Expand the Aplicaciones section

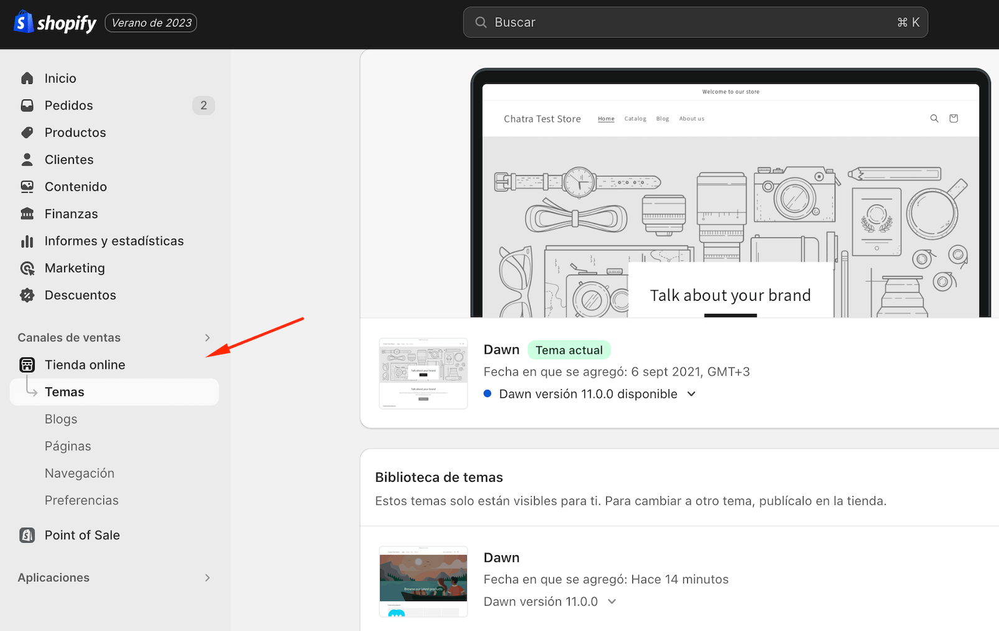coord(207,578)
